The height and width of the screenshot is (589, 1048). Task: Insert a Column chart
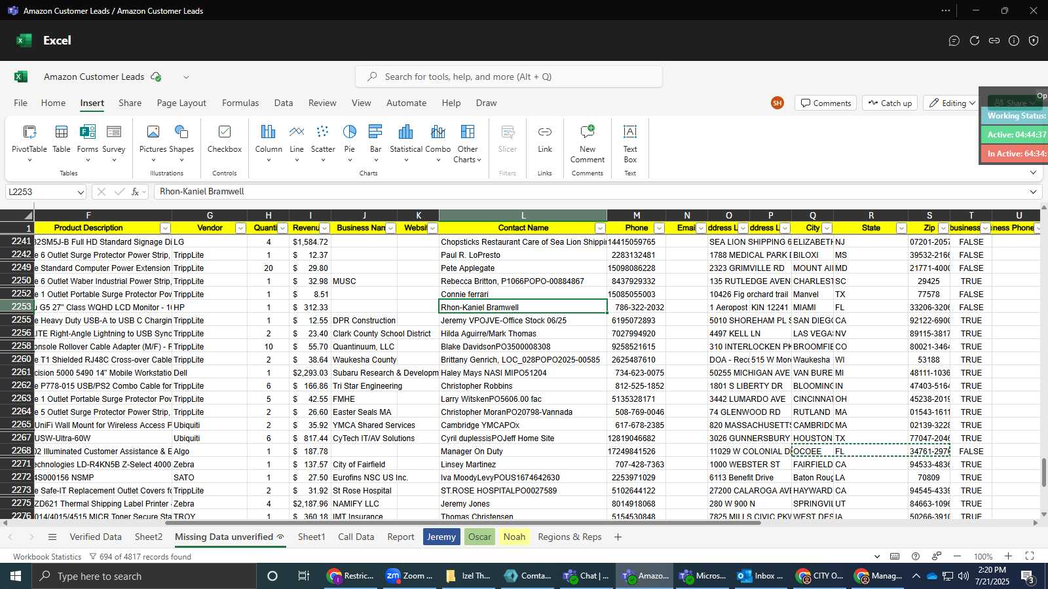(269, 143)
